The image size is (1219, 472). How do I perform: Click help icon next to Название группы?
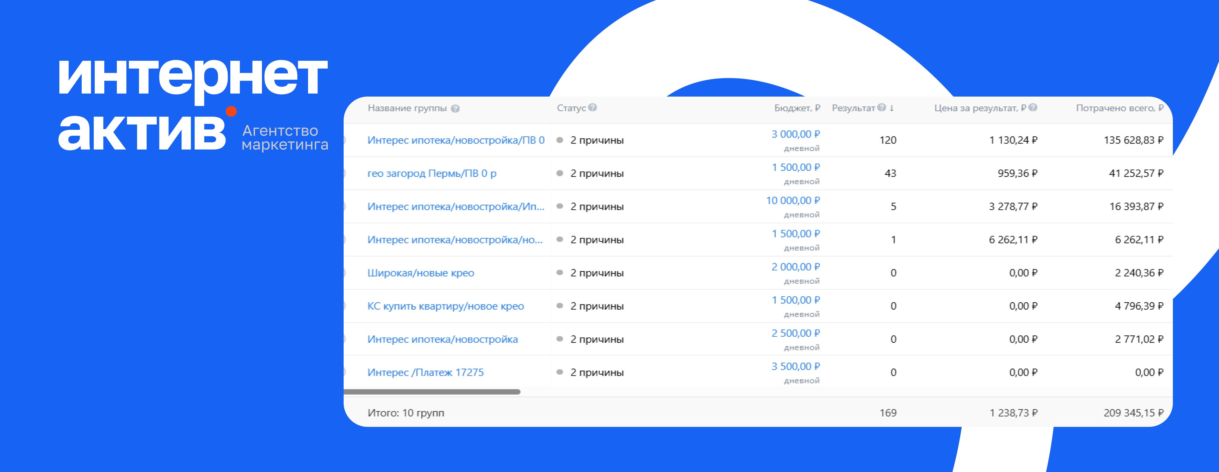[455, 109]
